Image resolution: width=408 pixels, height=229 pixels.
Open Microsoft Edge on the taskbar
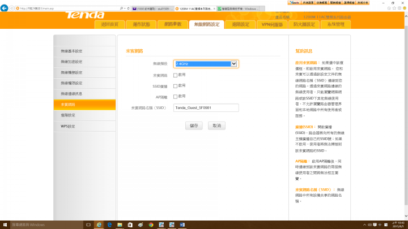[109, 225]
